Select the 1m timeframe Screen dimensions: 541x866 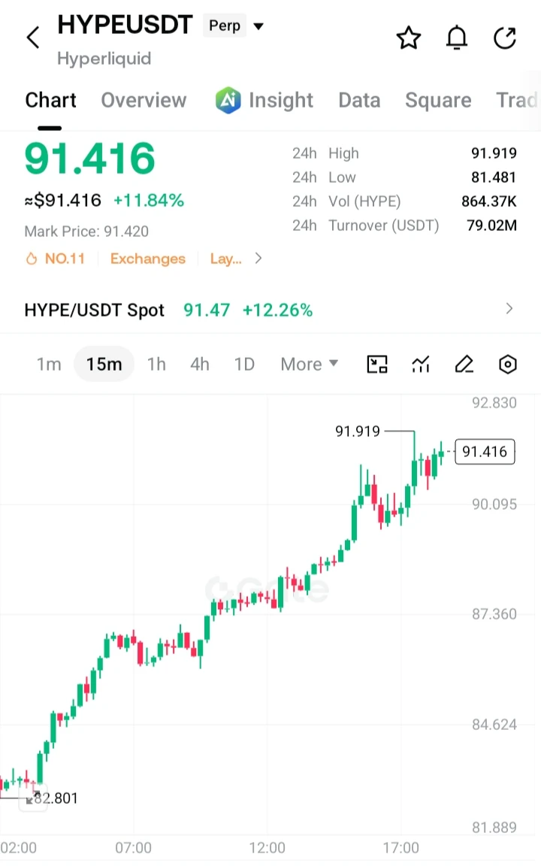[x=49, y=364]
